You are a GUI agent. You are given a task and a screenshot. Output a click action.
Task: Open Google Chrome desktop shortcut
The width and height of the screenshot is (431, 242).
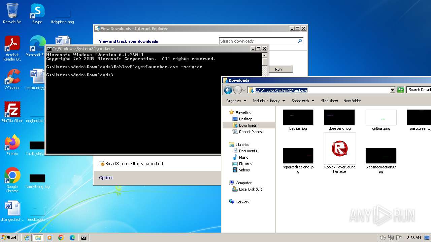click(x=12, y=180)
